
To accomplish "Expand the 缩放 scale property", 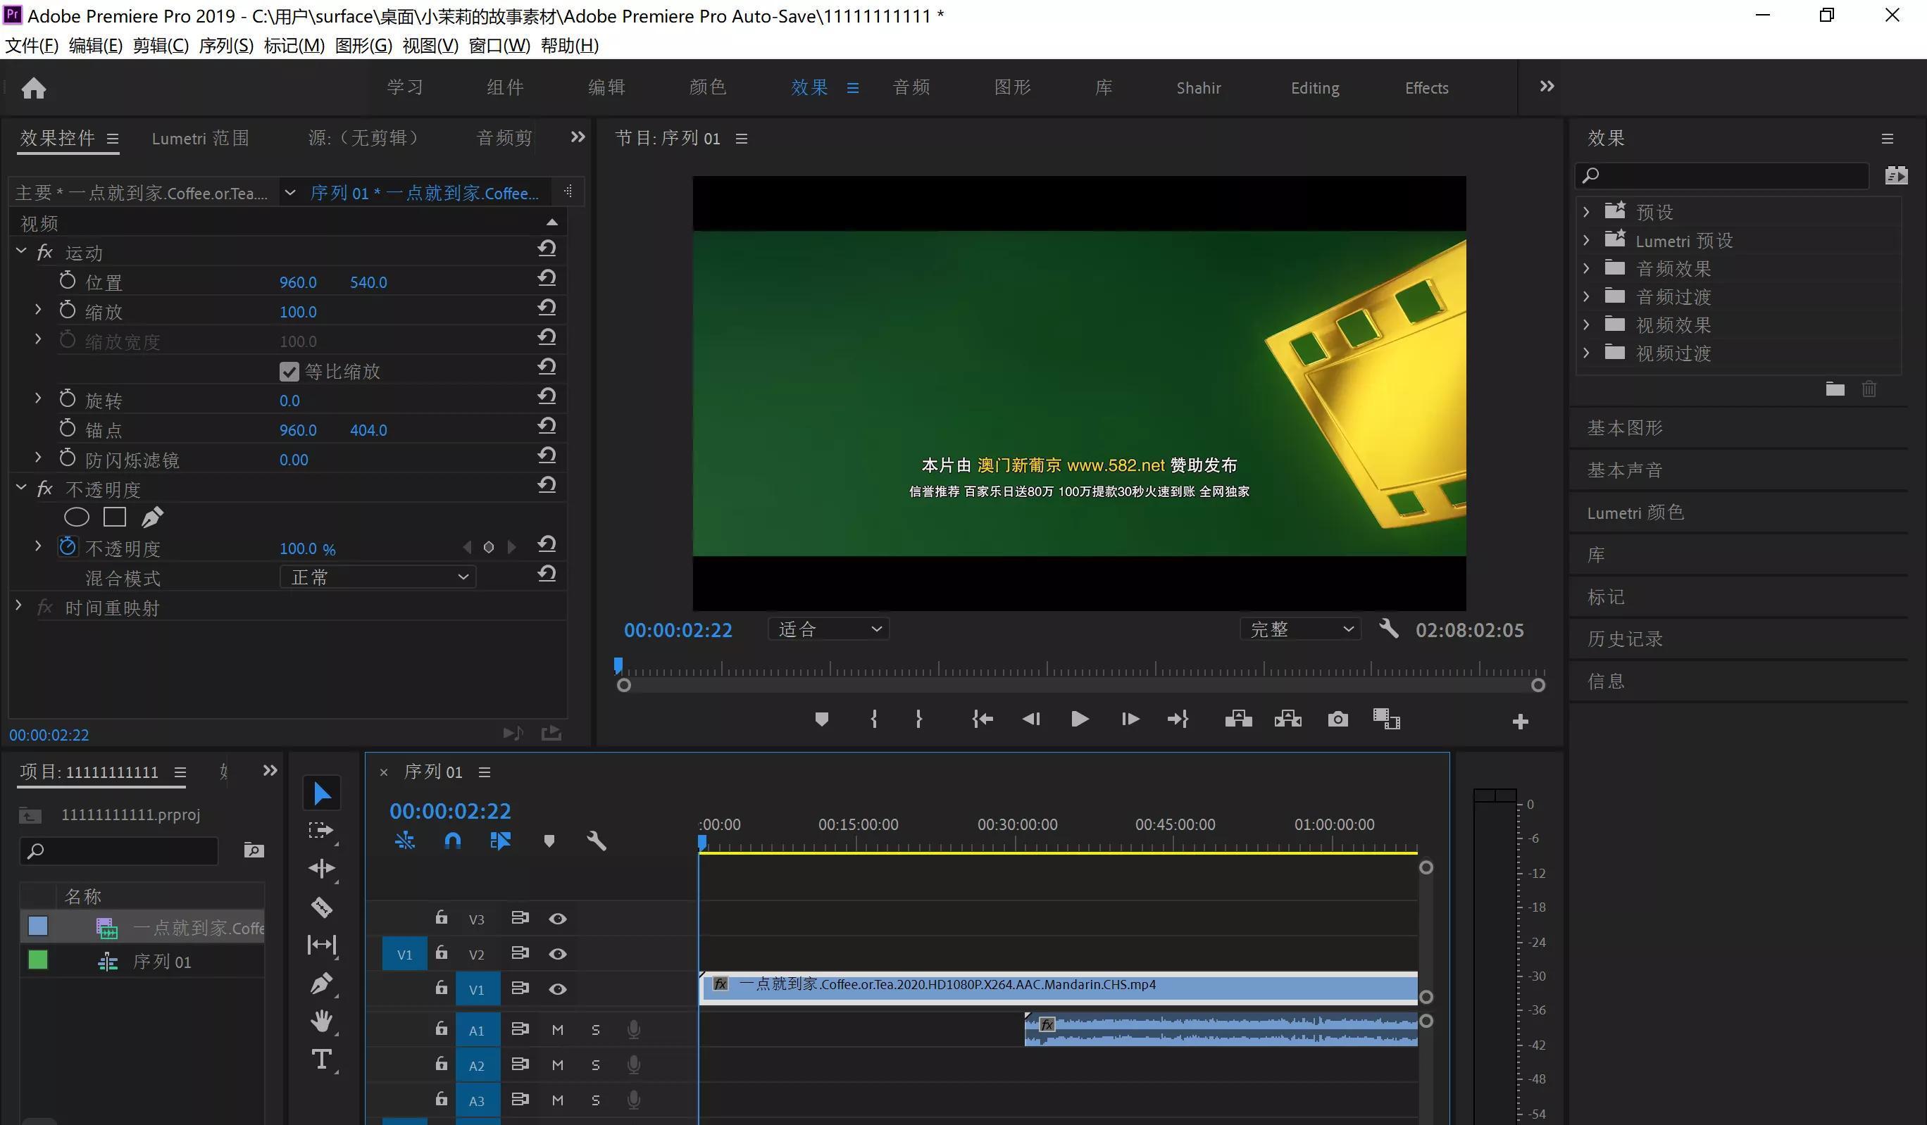I will pyautogui.click(x=37, y=310).
